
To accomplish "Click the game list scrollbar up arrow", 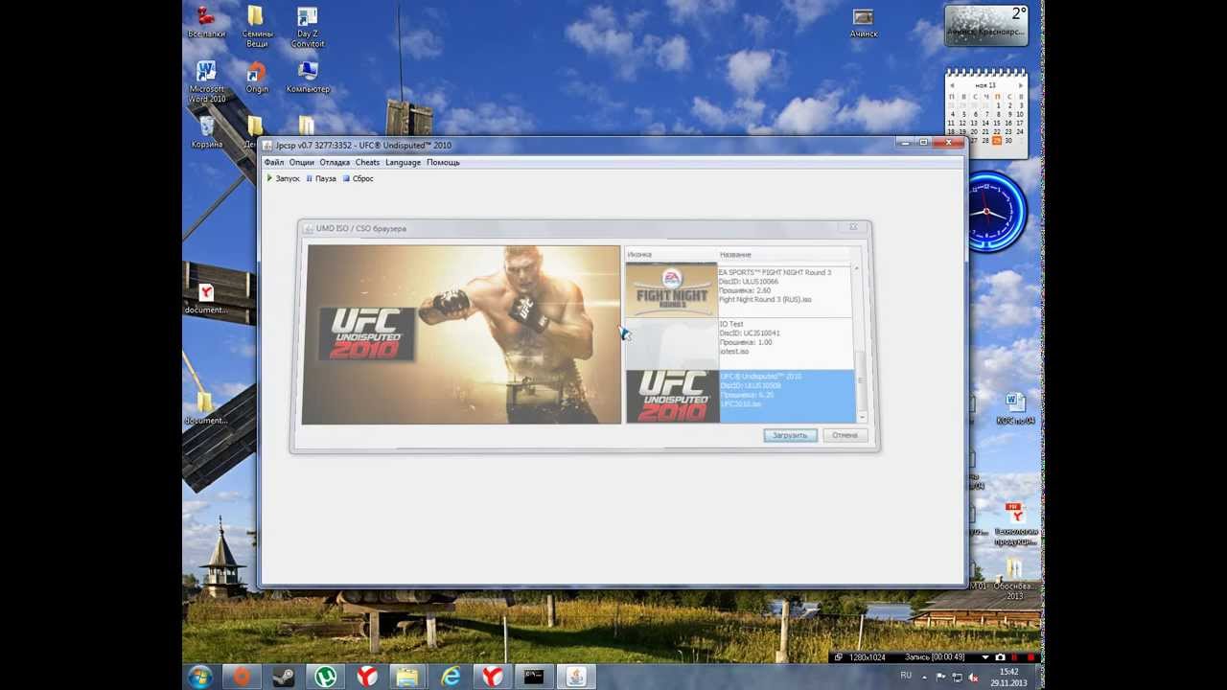I will coord(857,269).
